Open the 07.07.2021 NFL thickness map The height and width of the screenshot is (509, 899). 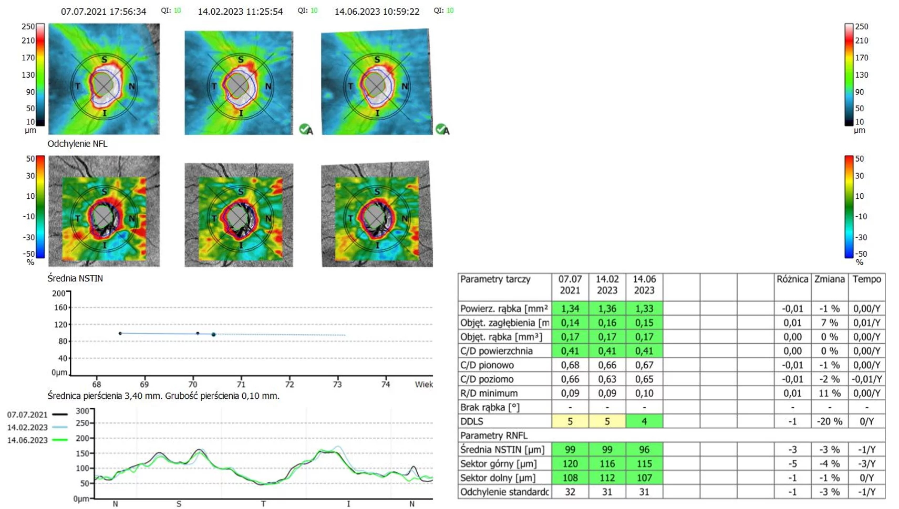click(x=104, y=79)
